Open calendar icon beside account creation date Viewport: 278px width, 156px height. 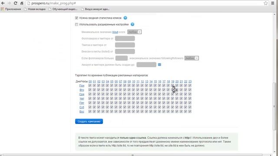coord(159,65)
